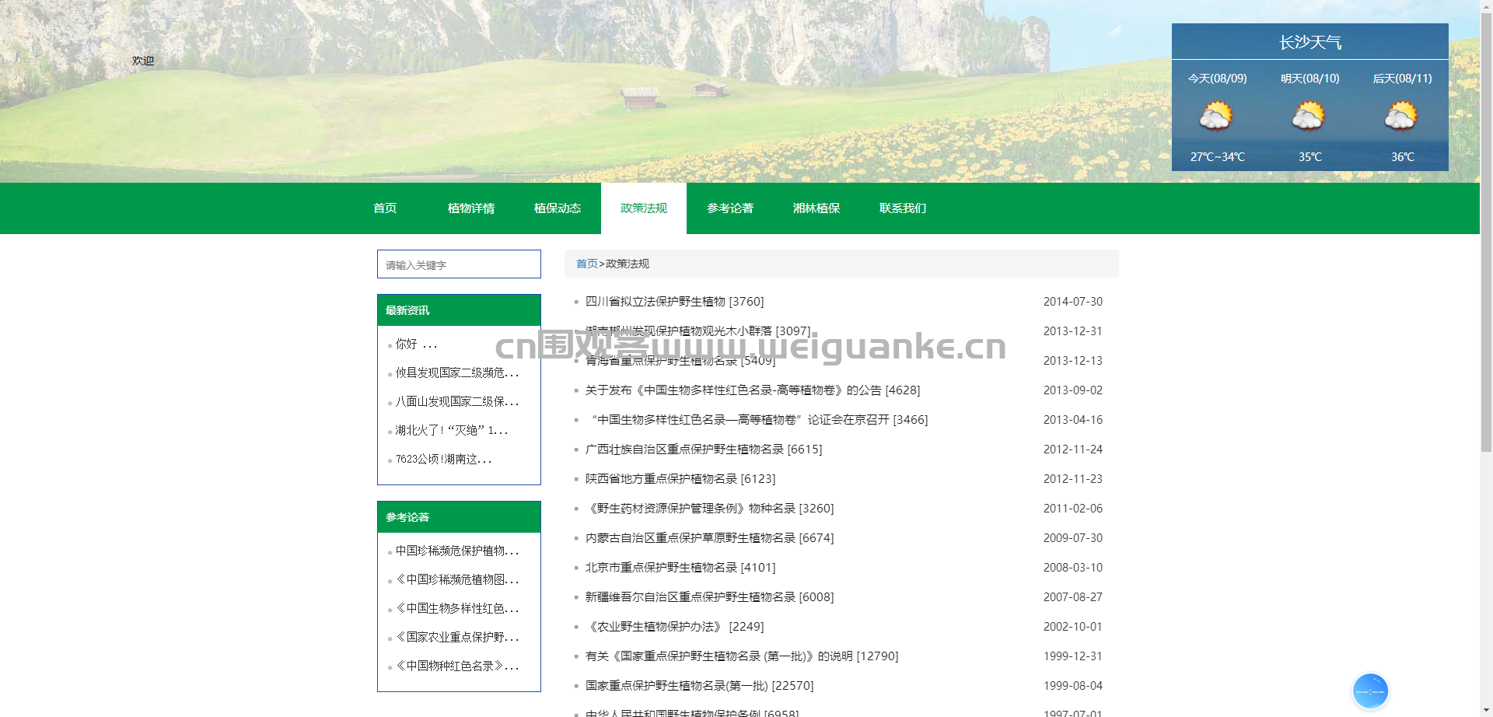1493x717 pixels.
Task: Click the 长沙天气 widget header
Action: [1310, 42]
